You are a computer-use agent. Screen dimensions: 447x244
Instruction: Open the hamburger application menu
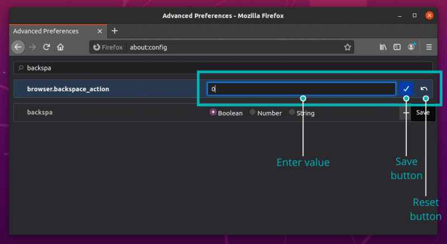(x=429, y=48)
